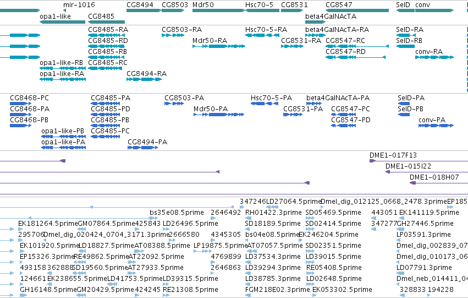Select protein CG8547-PD
Screen dimensions: 468x298
pyautogui.click(x=351, y=120)
